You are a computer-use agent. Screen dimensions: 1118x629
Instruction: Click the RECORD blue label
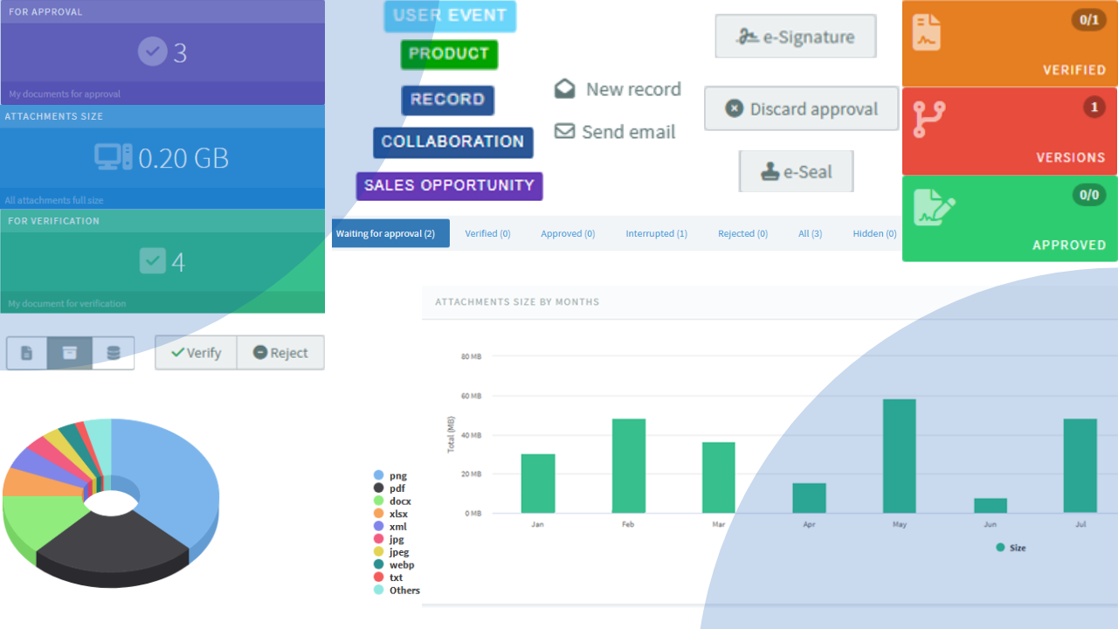coord(447,100)
